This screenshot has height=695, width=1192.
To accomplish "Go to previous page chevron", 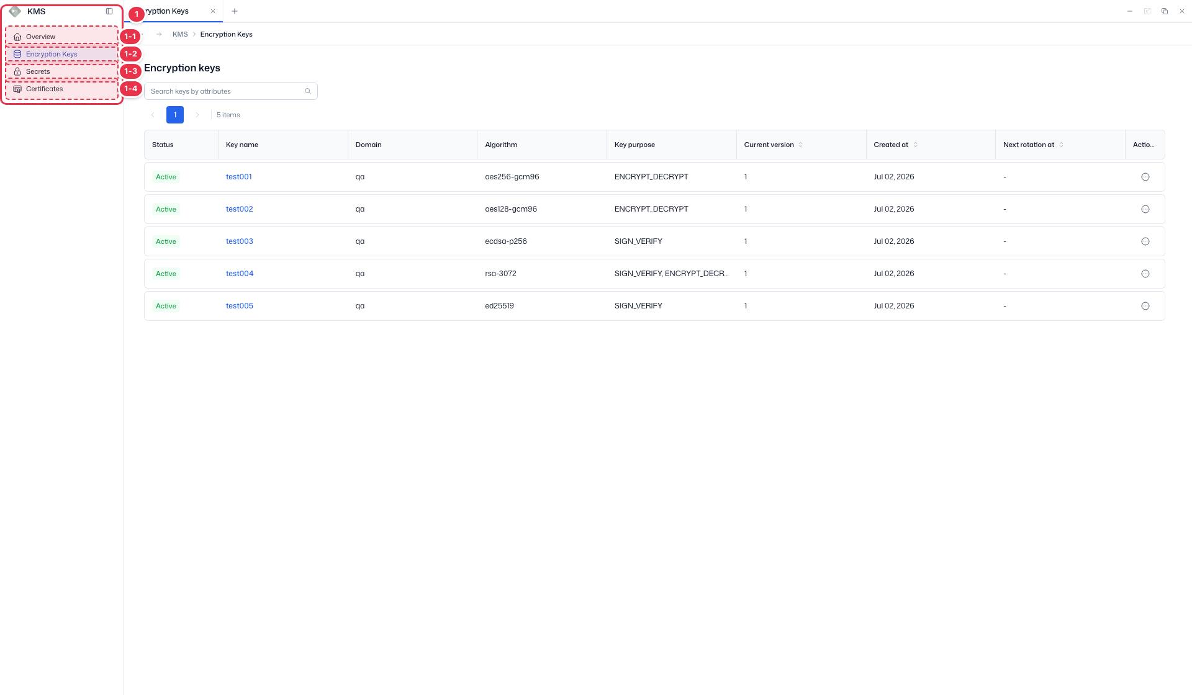I will point(153,115).
